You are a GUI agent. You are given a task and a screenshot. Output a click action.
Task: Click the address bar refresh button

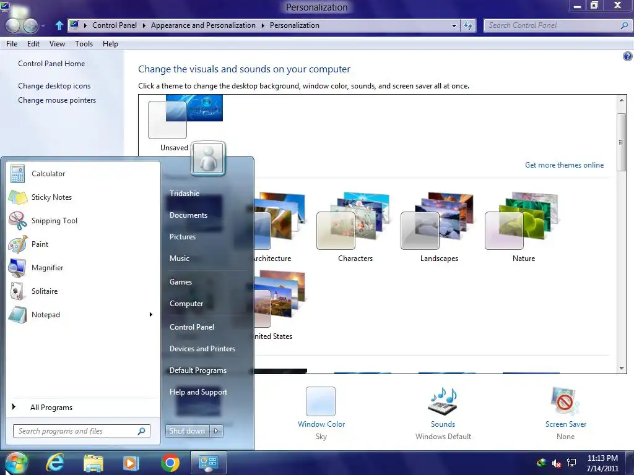point(468,25)
